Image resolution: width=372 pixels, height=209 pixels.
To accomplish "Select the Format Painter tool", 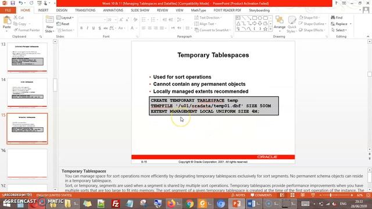I will click(x=27, y=30).
